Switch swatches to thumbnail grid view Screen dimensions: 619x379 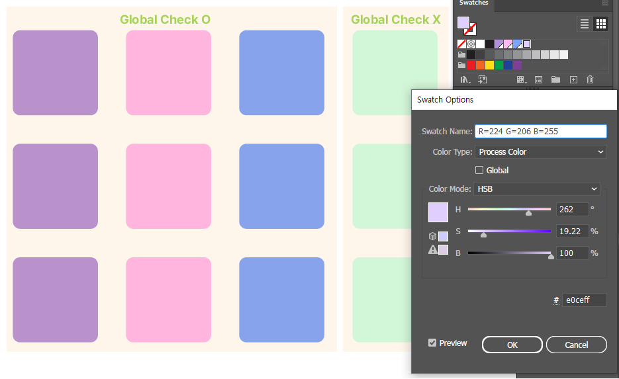601,24
